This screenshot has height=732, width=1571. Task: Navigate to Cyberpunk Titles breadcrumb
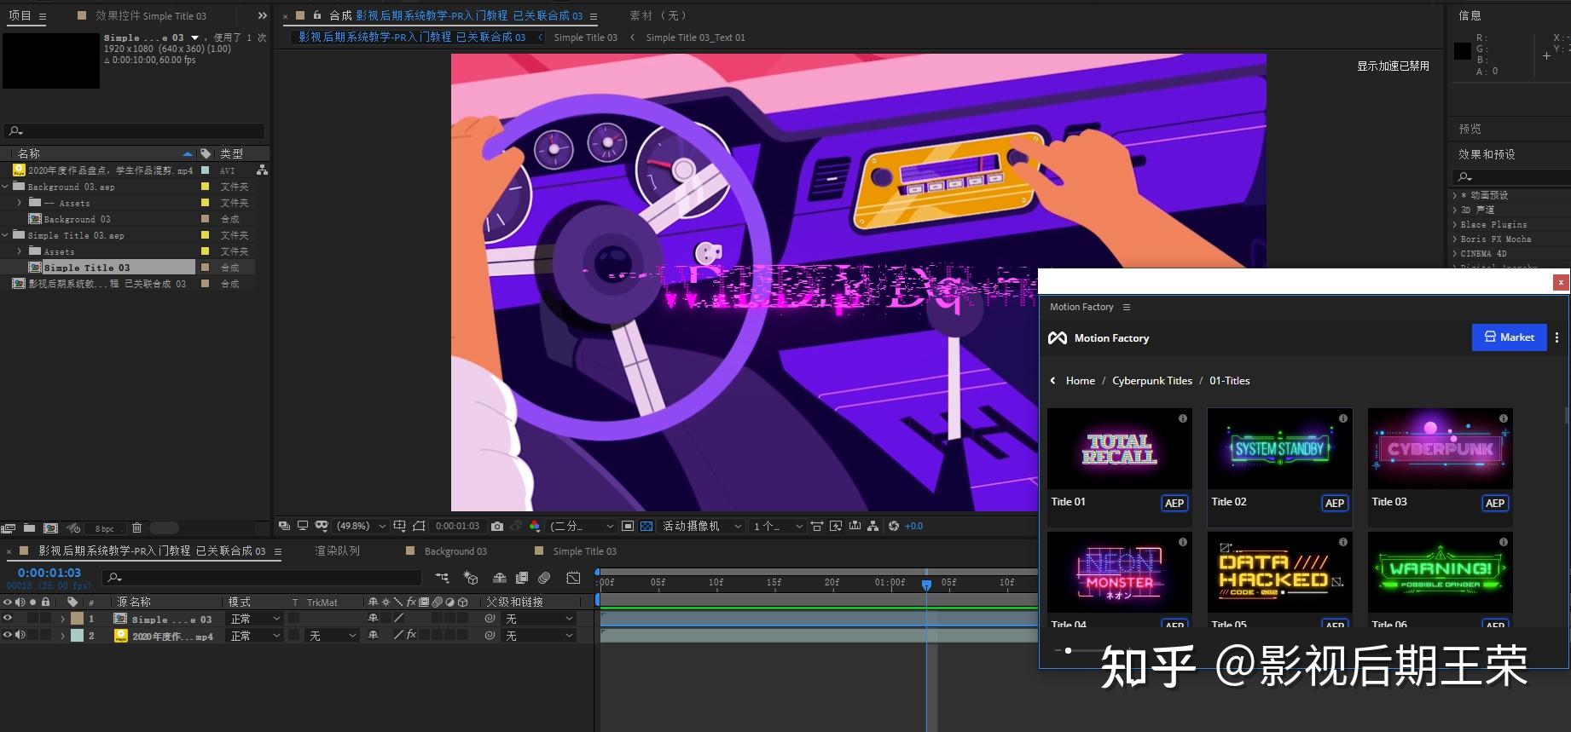tap(1152, 381)
